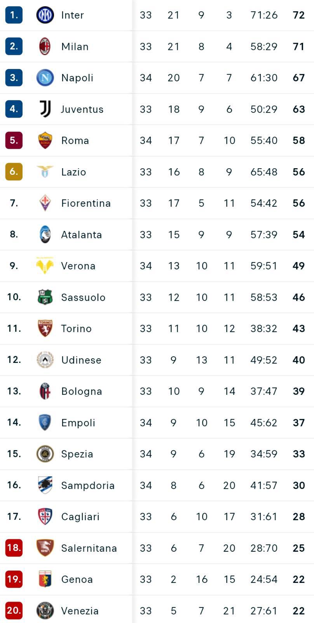Screen dimensions: 314x623
Task: Select the Bologna team name
Action: click(x=82, y=391)
